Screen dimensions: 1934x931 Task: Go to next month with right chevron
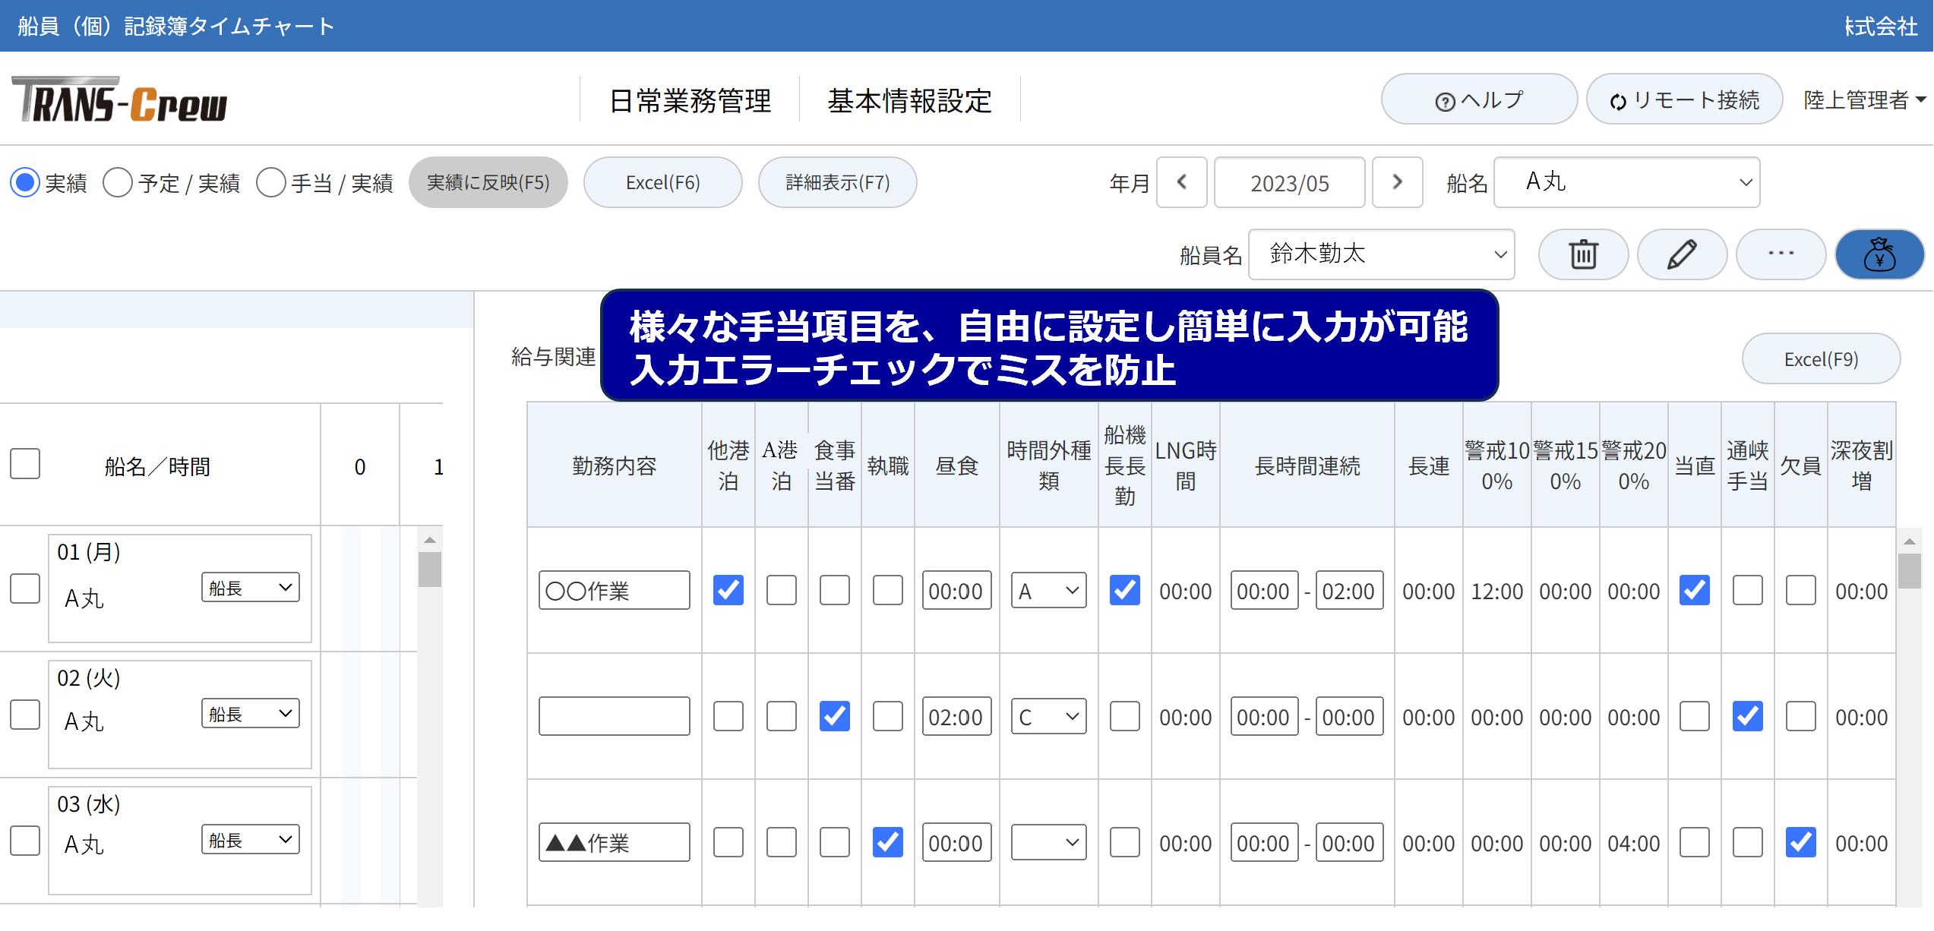pos(1397,182)
